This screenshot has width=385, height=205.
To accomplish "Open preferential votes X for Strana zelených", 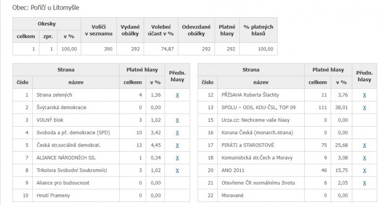I will click(177, 95).
